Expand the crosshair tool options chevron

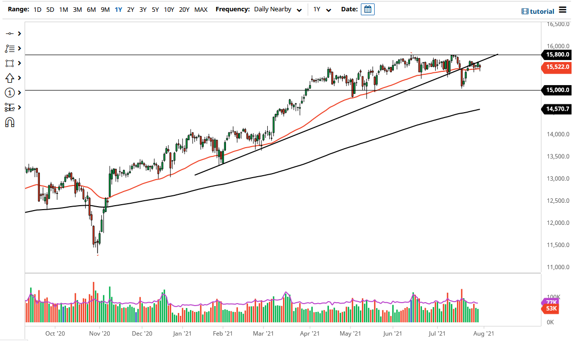[x=19, y=33]
